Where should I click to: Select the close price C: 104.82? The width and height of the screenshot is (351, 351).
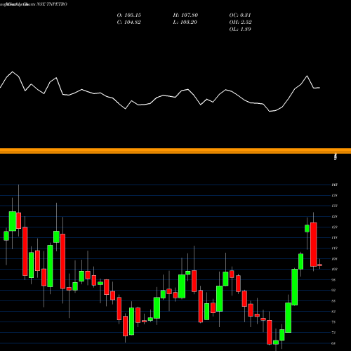[129, 22]
